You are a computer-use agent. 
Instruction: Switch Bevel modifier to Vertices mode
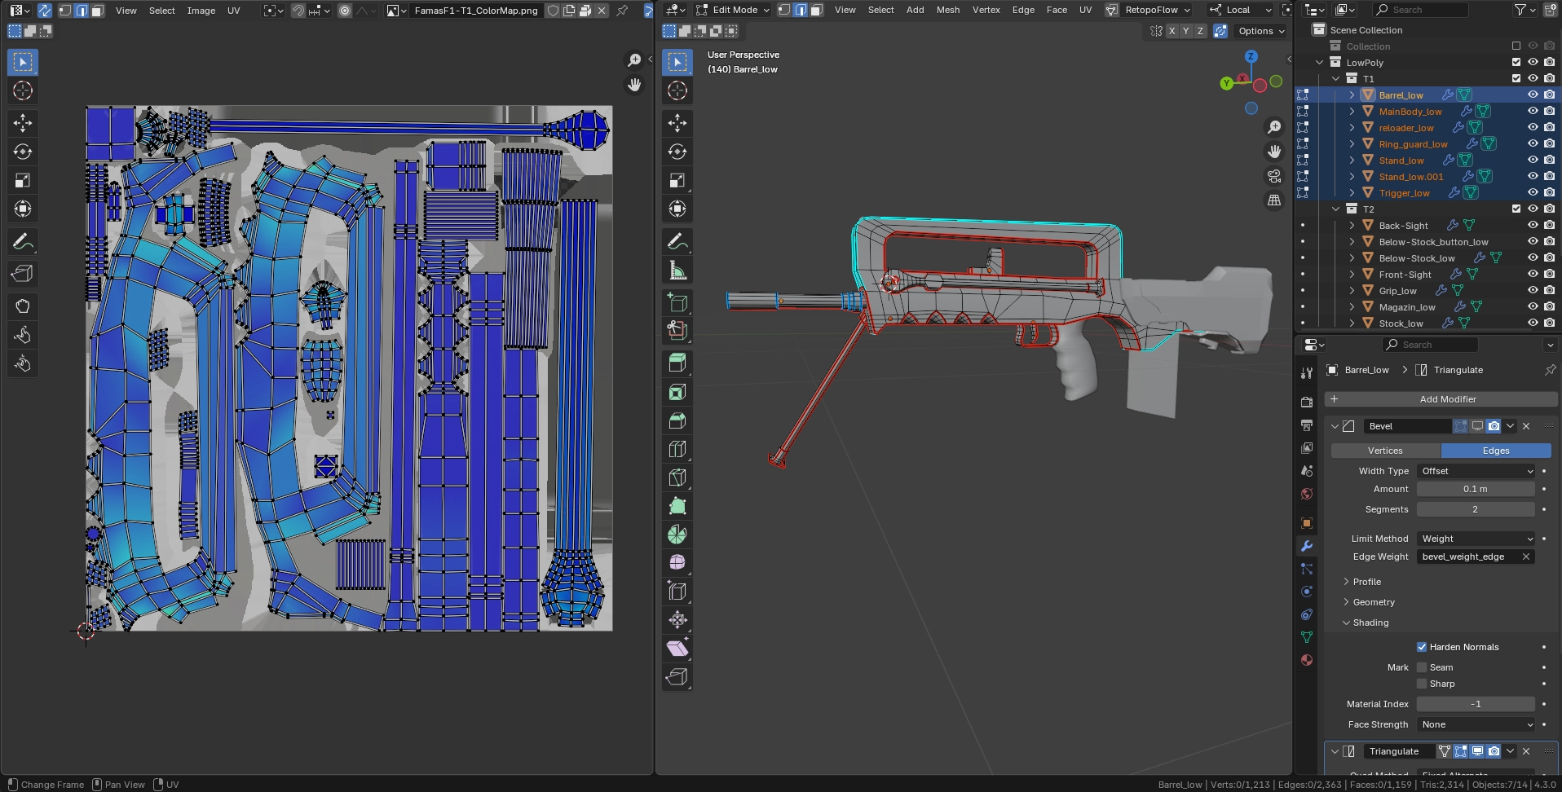[x=1385, y=451]
